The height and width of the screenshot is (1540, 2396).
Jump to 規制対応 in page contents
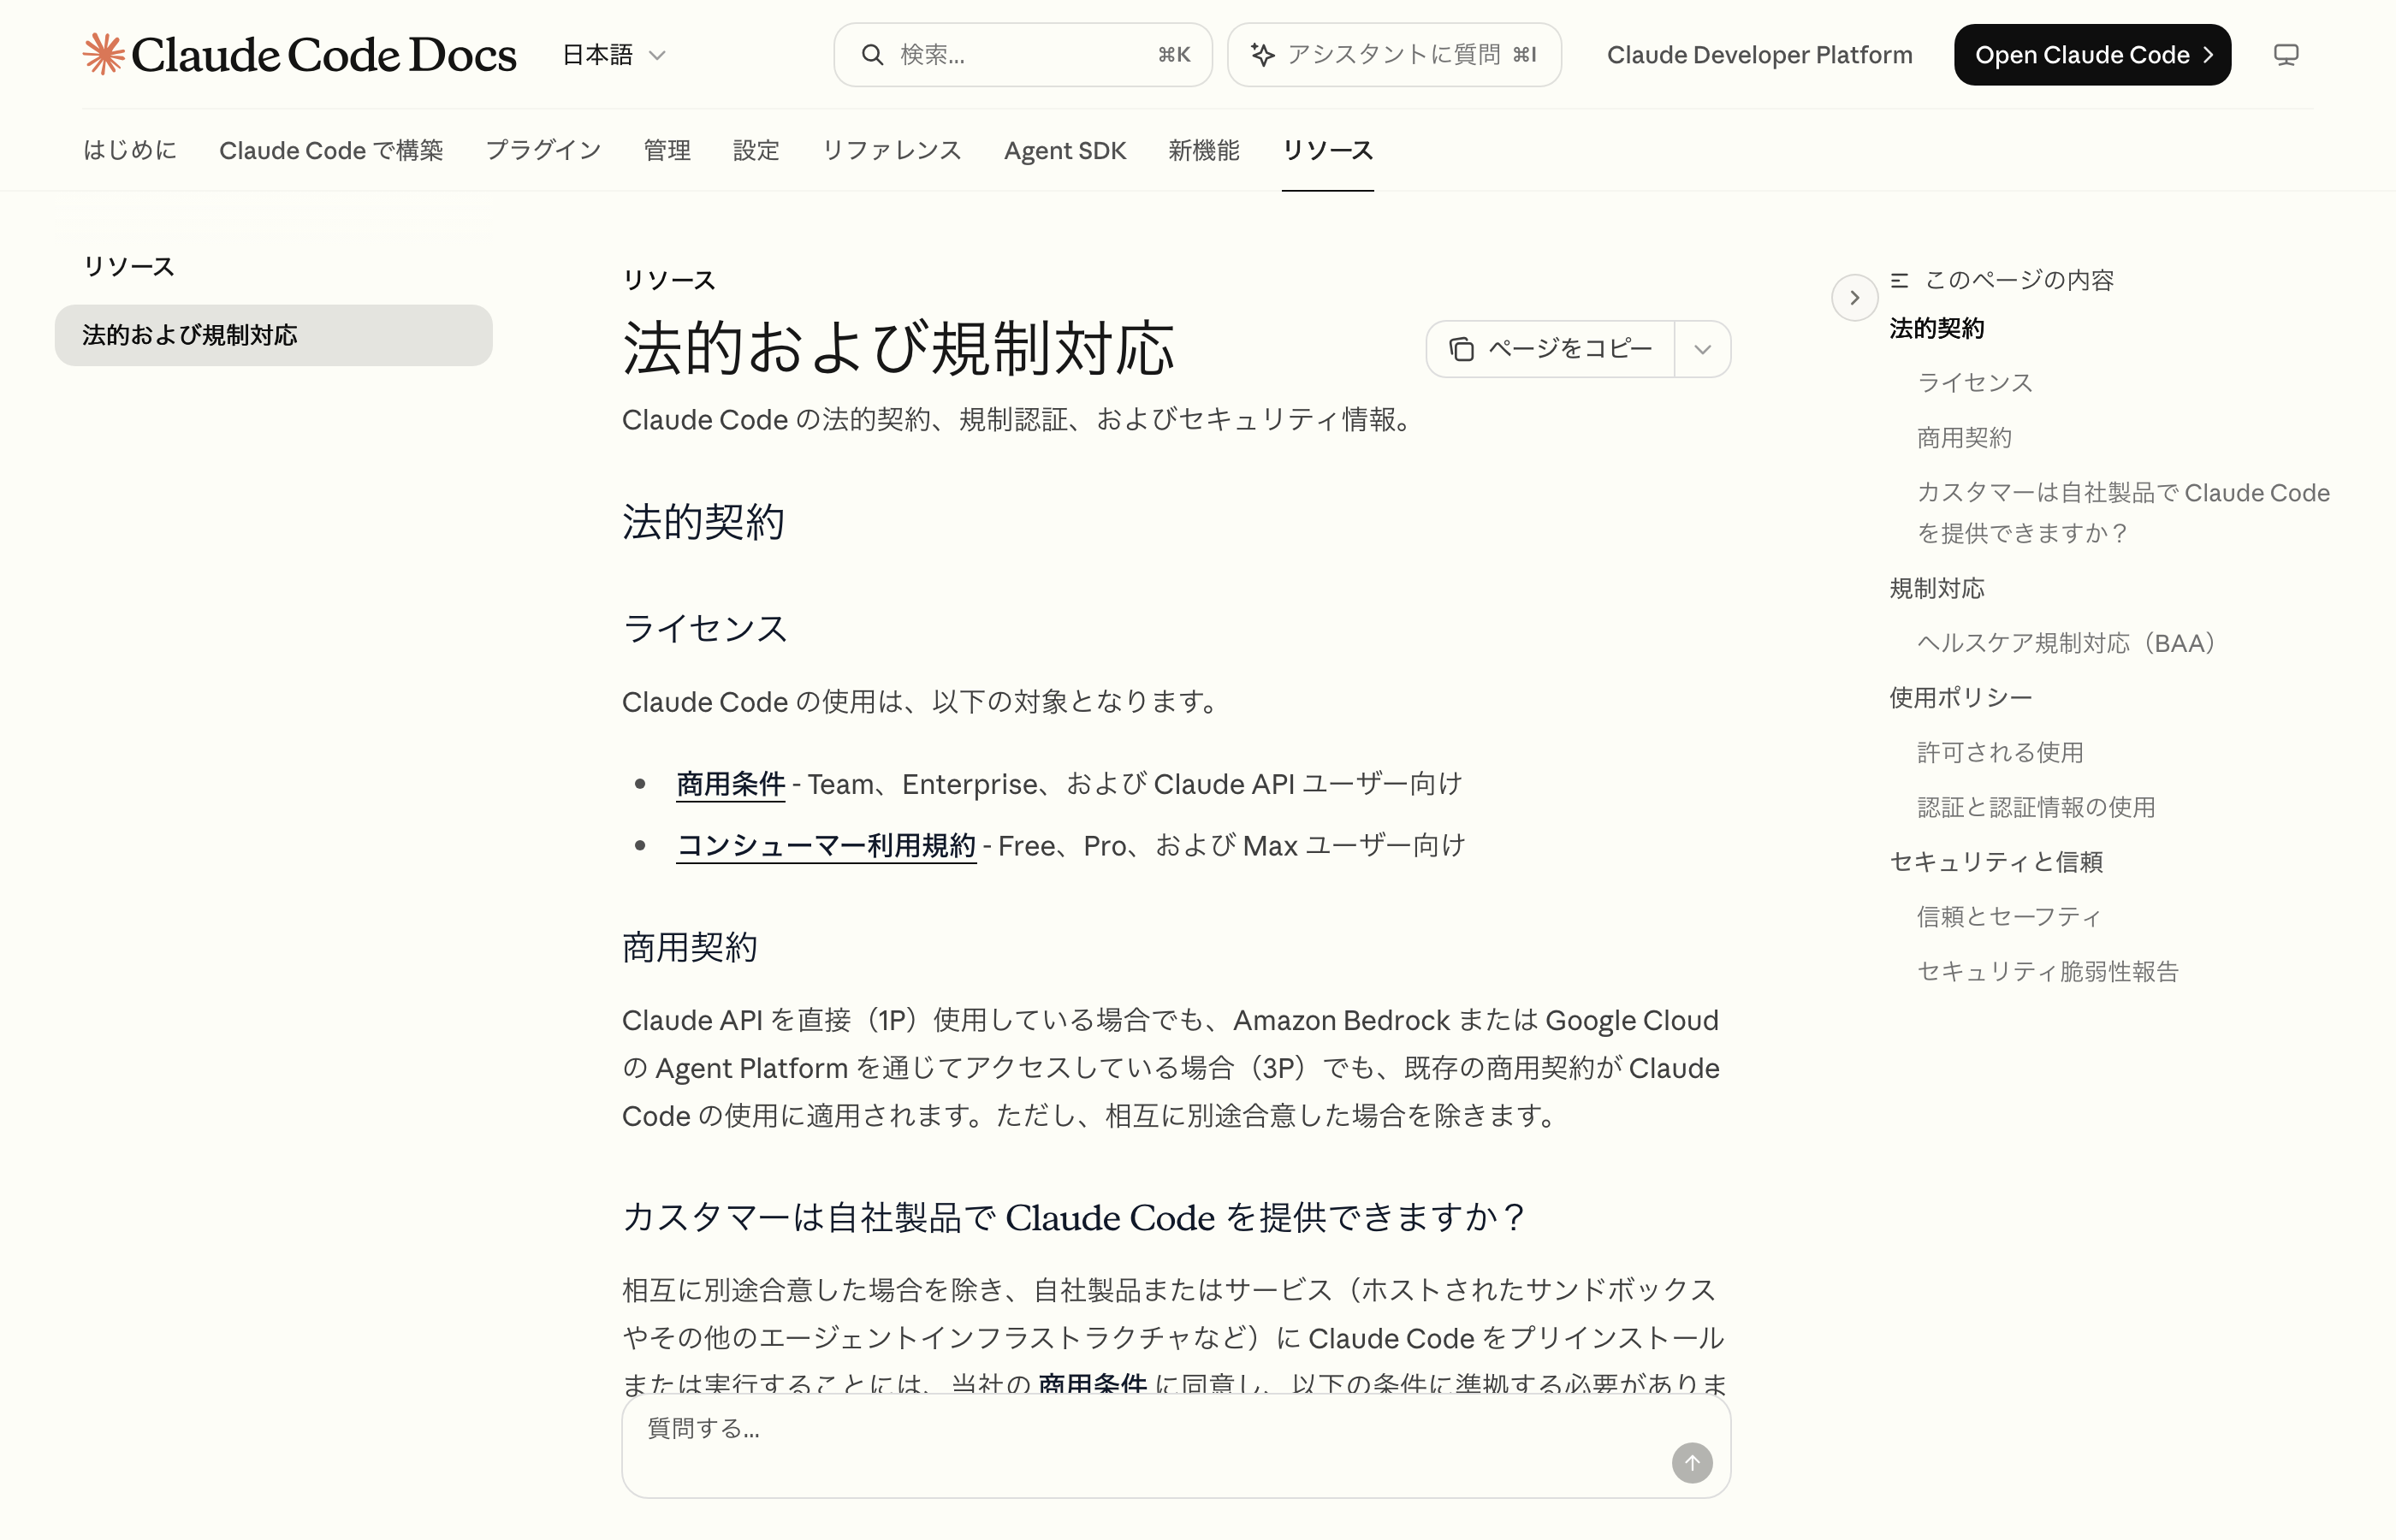click(1937, 588)
